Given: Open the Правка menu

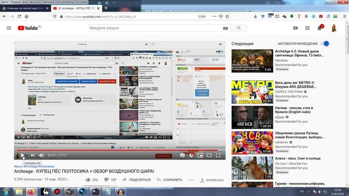Looking at the screenshot, I should point(15,2).
